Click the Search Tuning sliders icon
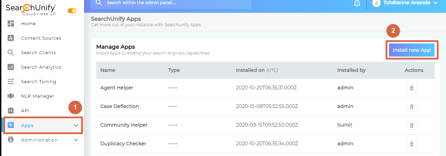The width and height of the screenshot is (446, 156). pos(11,81)
